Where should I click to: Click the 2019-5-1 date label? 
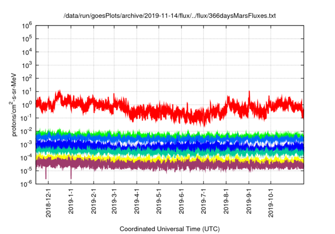pos(159,201)
